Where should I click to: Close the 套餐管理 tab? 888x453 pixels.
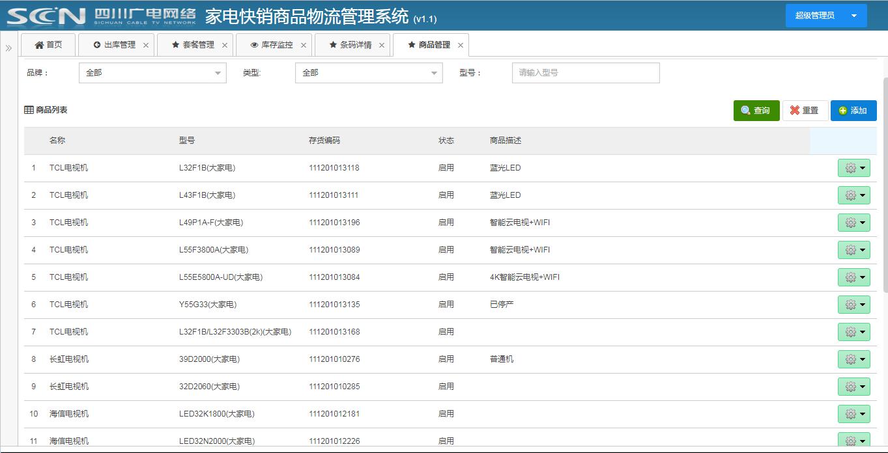[x=225, y=46]
